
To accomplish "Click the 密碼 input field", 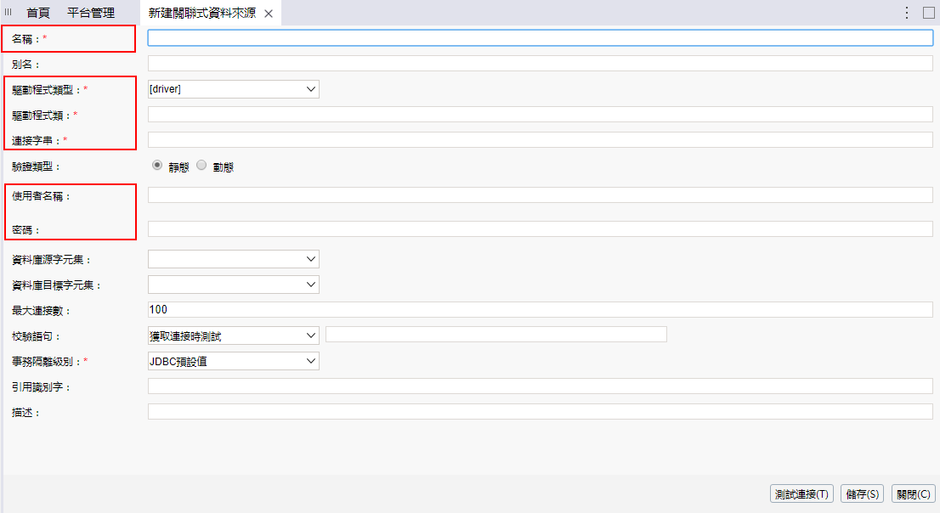I will point(540,228).
